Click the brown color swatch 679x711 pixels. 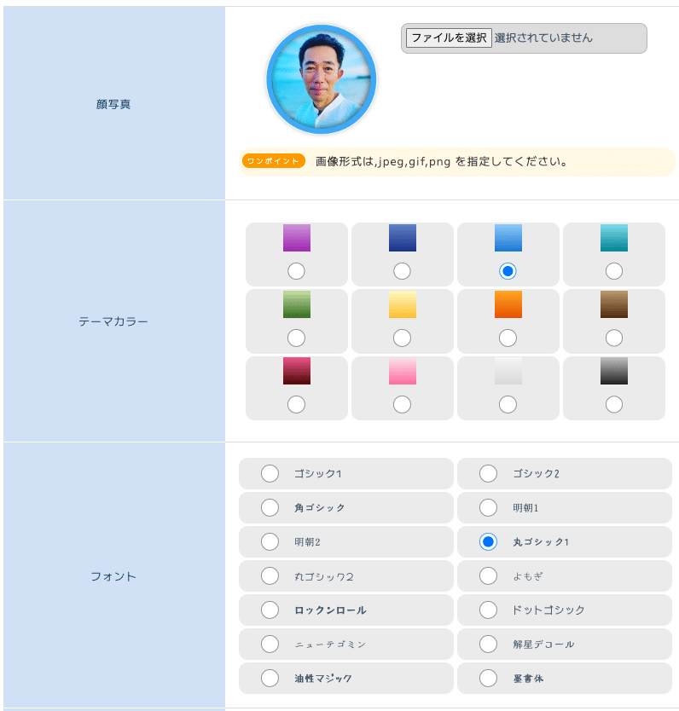pos(614,304)
